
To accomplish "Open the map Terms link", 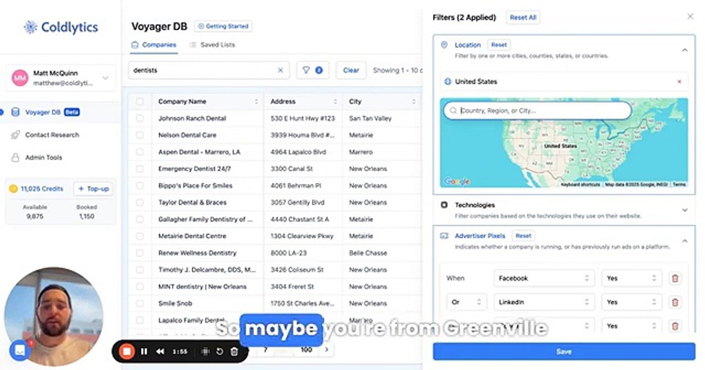I will pos(679,184).
